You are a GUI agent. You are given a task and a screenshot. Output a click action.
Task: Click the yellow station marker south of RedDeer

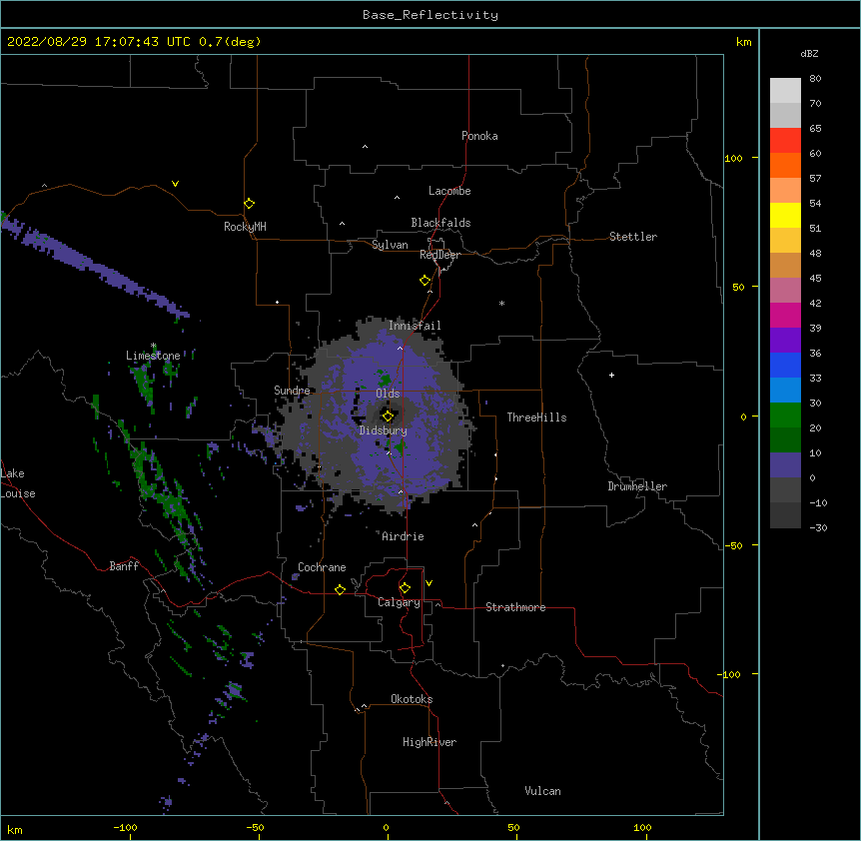pos(426,281)
